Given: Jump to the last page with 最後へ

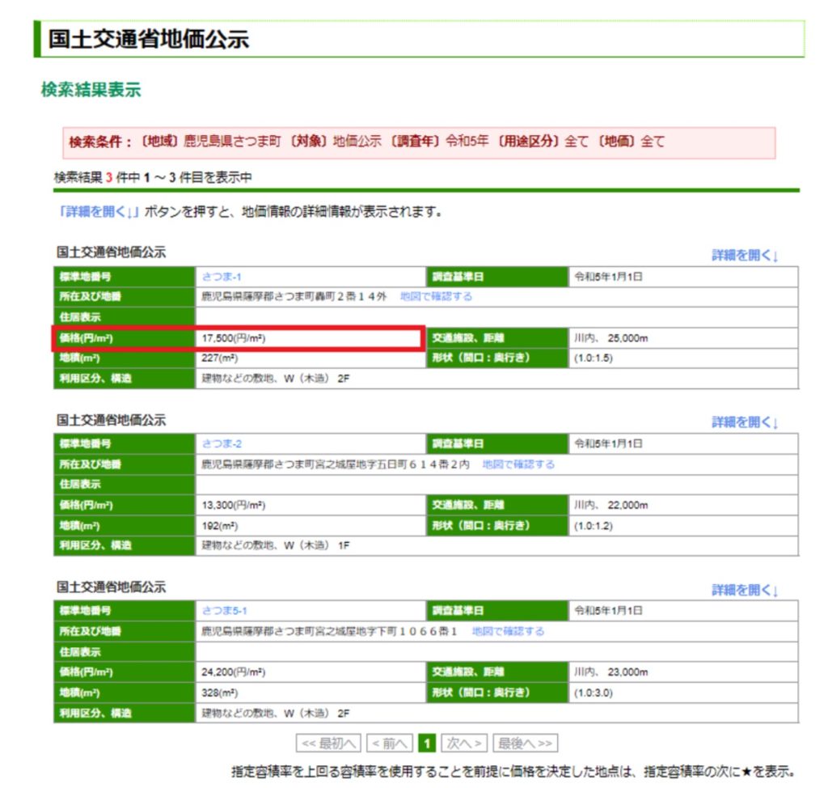Looking at the screenshot, I should click(x=526, y=744).
